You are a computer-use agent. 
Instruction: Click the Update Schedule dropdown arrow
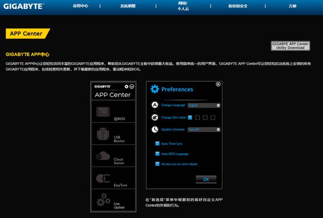click(218, 130)
